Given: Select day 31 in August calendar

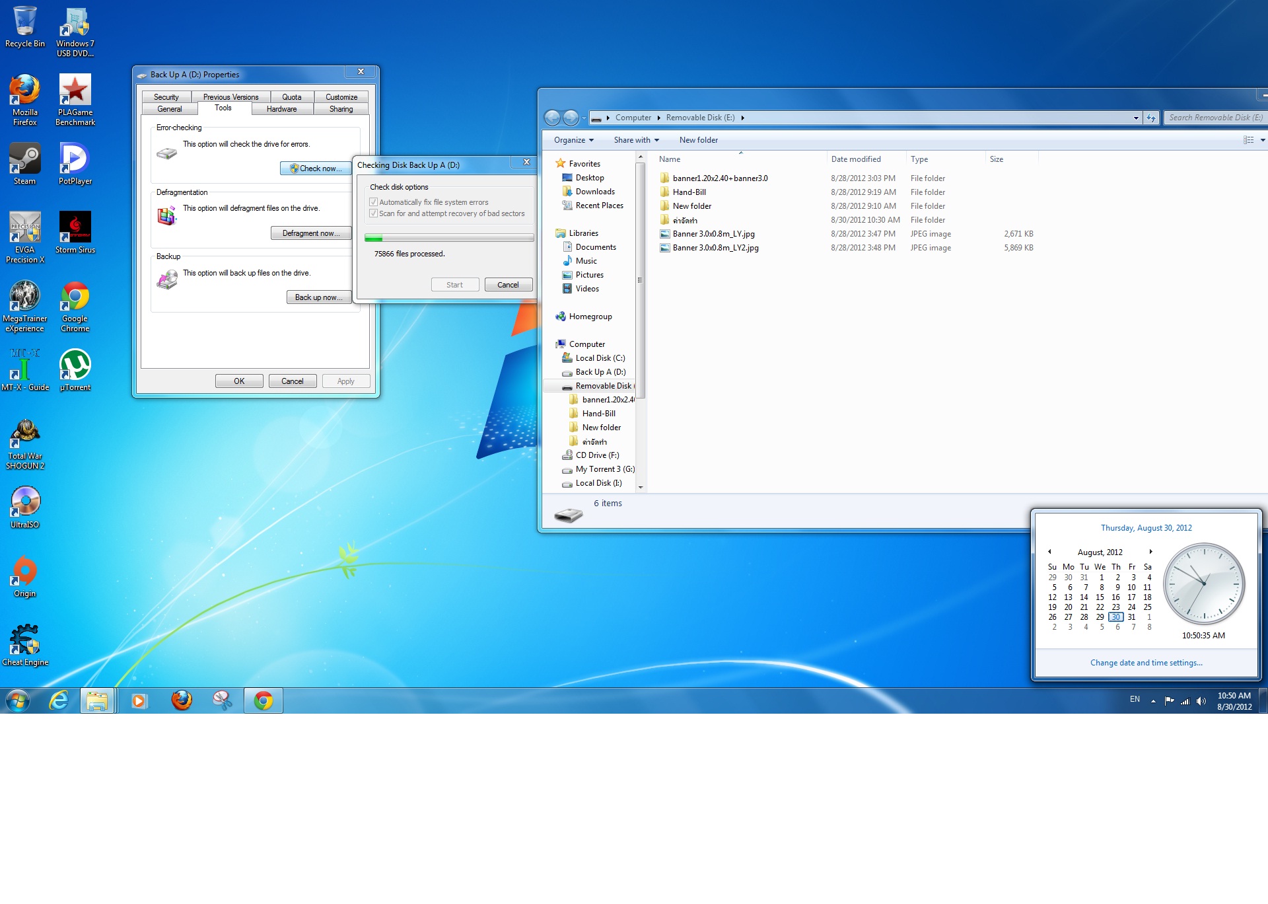Looking at the screenshot, I should [1131, 617].
